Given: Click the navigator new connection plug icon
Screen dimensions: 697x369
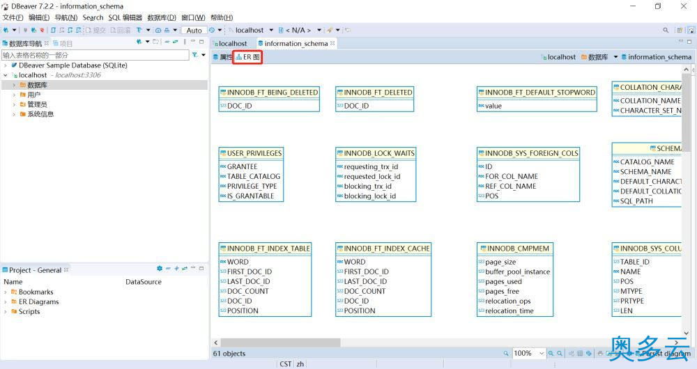Looking at the screenshot, I should pyautogui.click(x=139, y=42).
